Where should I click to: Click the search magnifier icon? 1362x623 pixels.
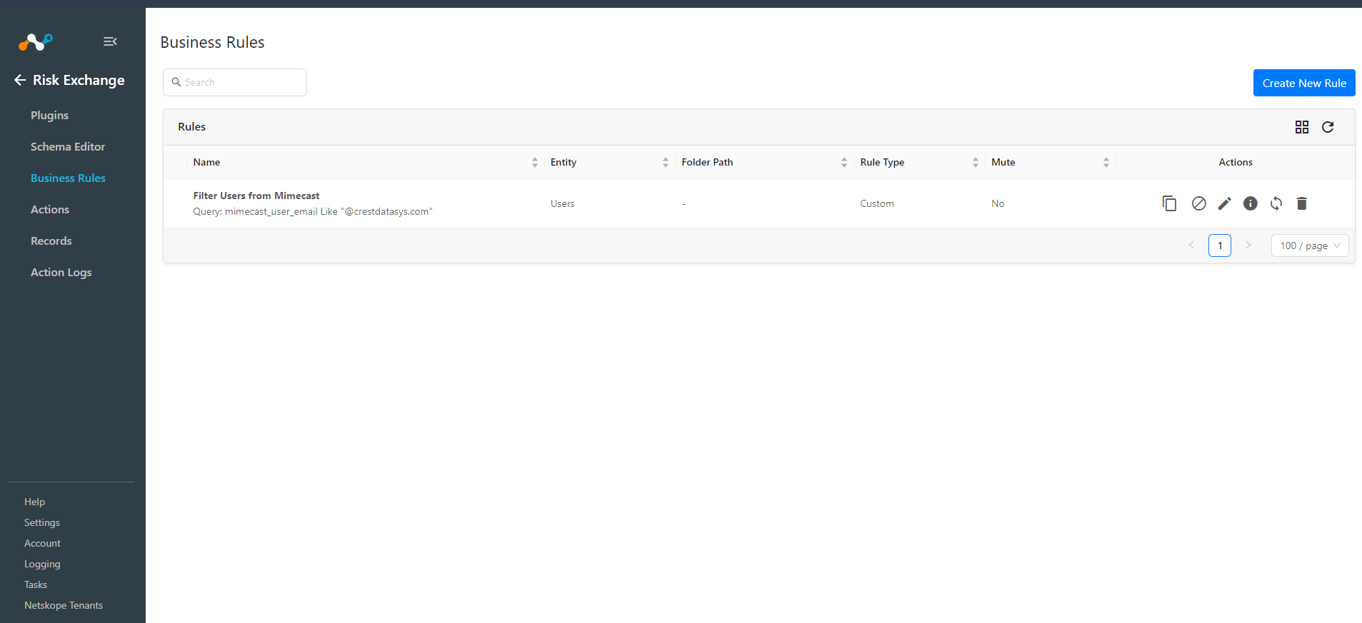point(176,82)
